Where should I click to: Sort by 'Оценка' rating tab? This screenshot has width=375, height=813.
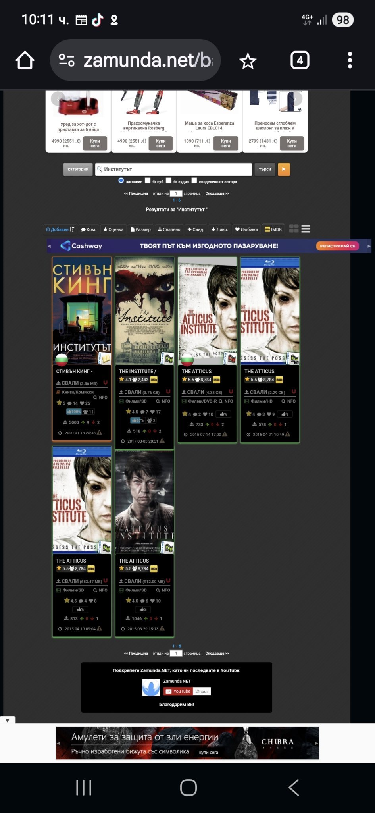click(113, 229)
